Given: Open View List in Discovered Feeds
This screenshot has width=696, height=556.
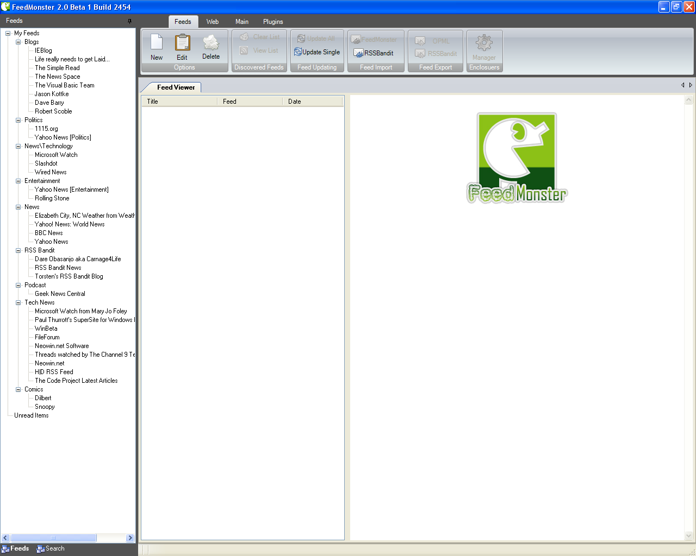Looking at the screenshot, I should point(259,50).
